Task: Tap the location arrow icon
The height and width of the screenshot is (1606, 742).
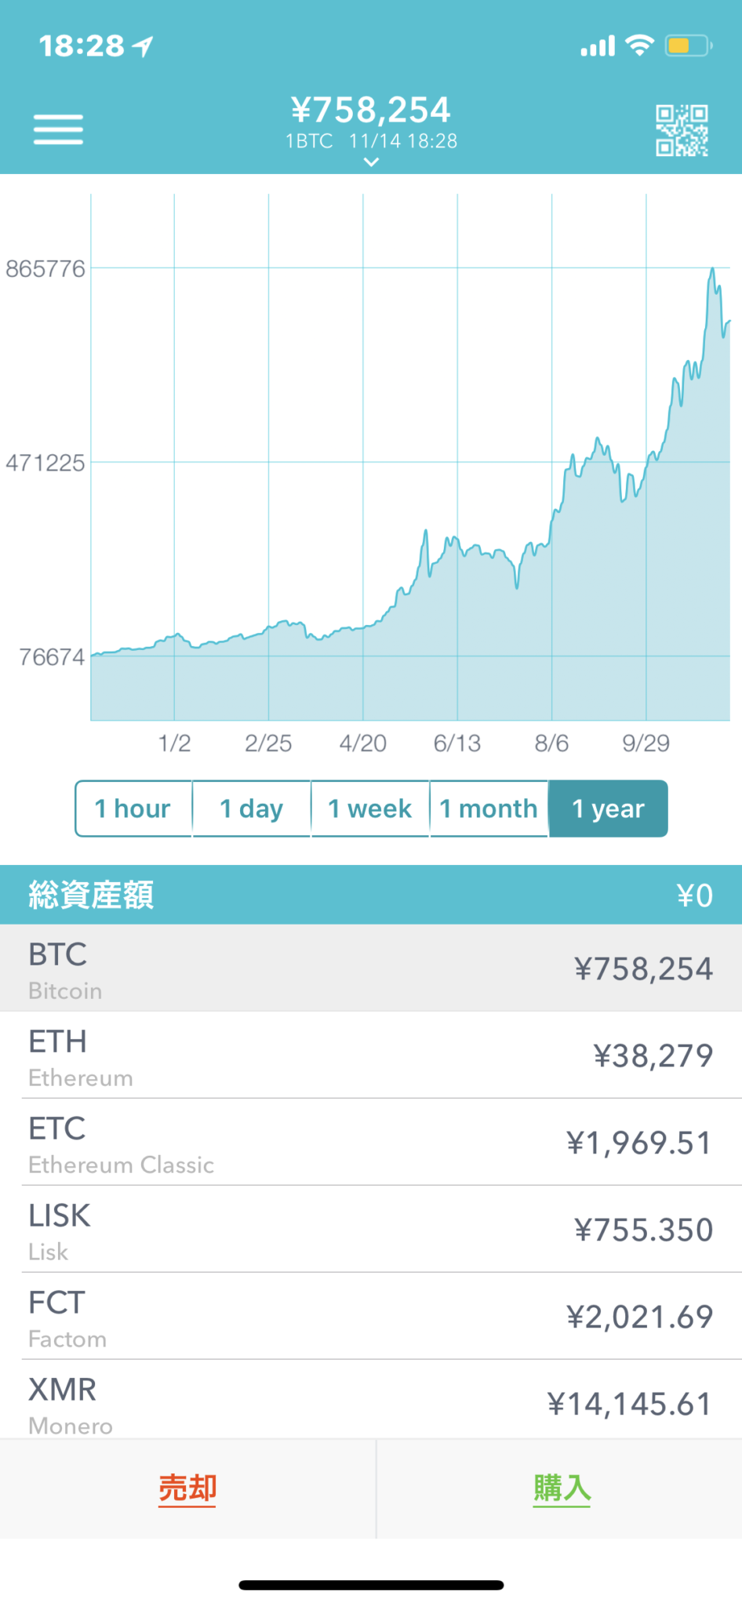Action: 143,46
